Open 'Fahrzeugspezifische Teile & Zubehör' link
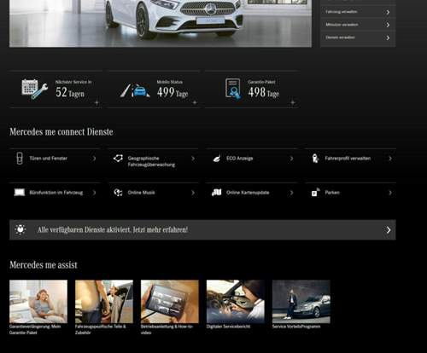Viewport: 427px width, 353px height. (x=101, y=329)
